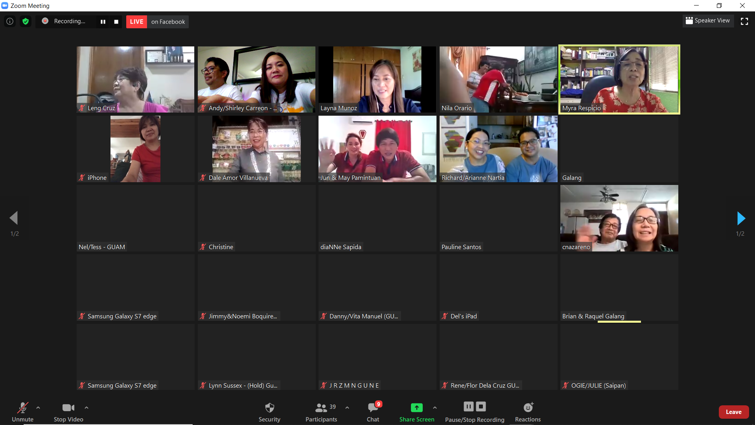The width and height of the screenshot is (755, 425).
Task: Click the Galang participant name label
Action: (572, 178)
